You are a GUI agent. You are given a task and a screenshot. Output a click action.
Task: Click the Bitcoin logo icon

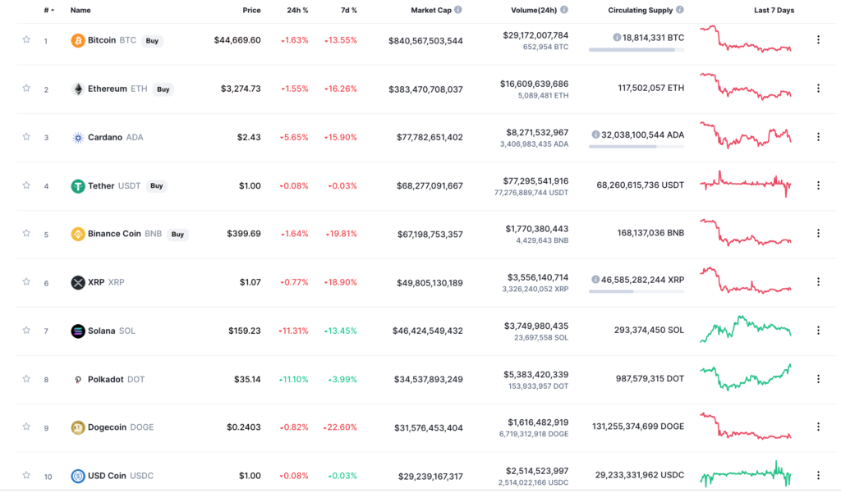click(x=78, y=40)
